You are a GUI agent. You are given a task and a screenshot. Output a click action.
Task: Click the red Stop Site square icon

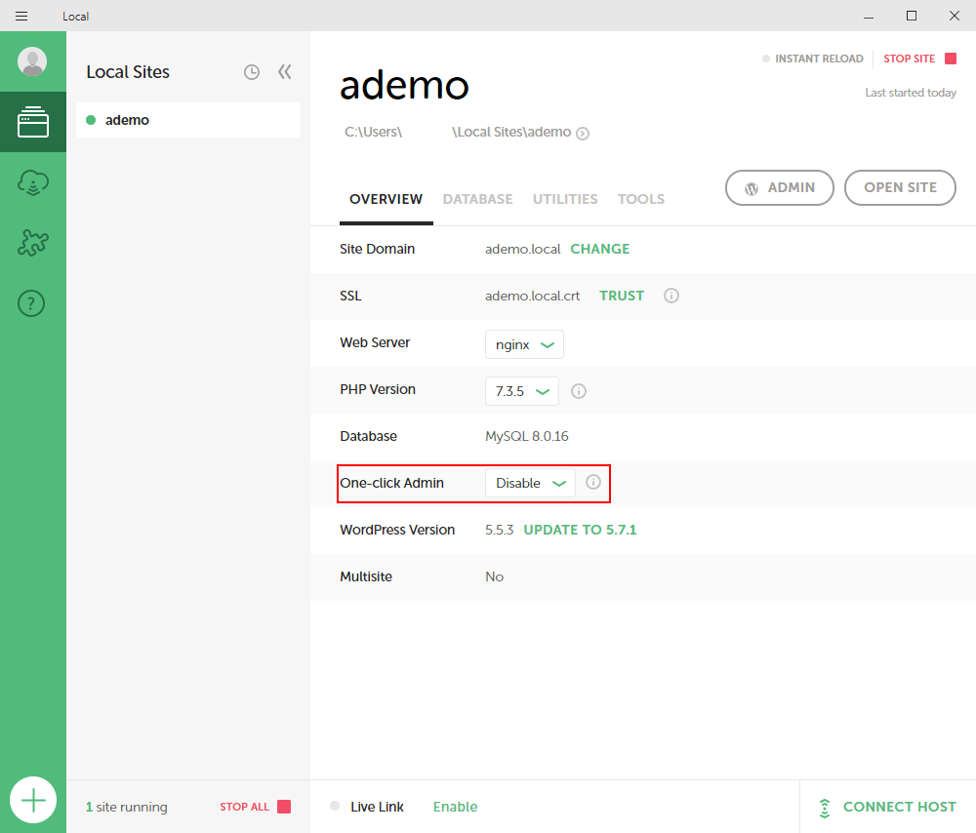click(x=951, y=59)
